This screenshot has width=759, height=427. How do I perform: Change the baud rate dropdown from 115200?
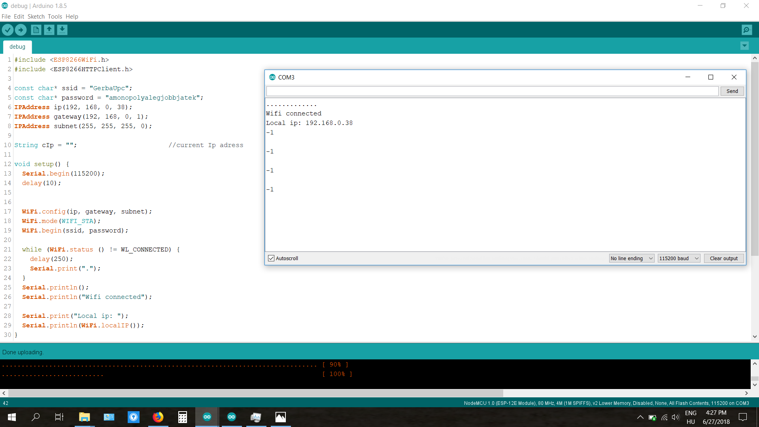[x=678, y=258]
